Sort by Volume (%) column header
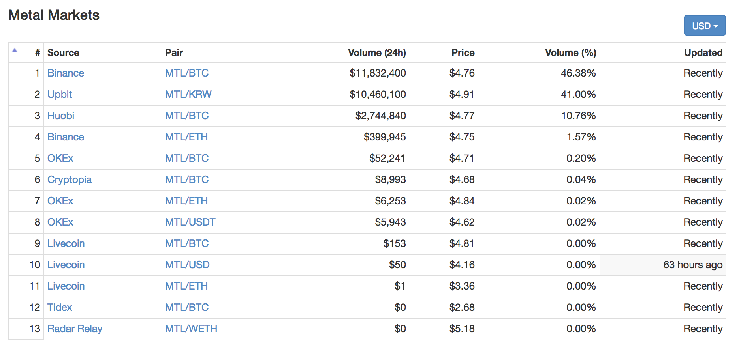Screen dimensions: 741x355 point(571,52)
